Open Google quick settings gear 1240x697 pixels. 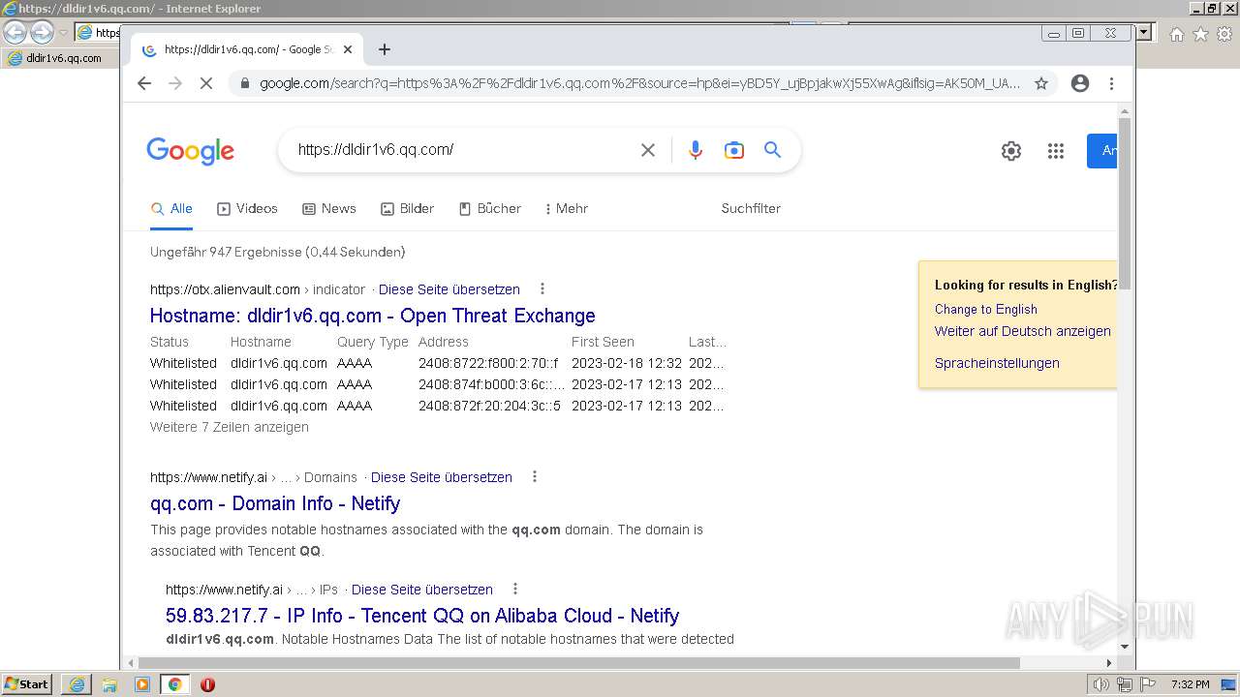1011,151
